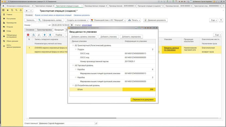226x127 pixels.
Task: Collapse the (6) Транспортный (Логистический) уровень node
Action: [x=73, y=46]
